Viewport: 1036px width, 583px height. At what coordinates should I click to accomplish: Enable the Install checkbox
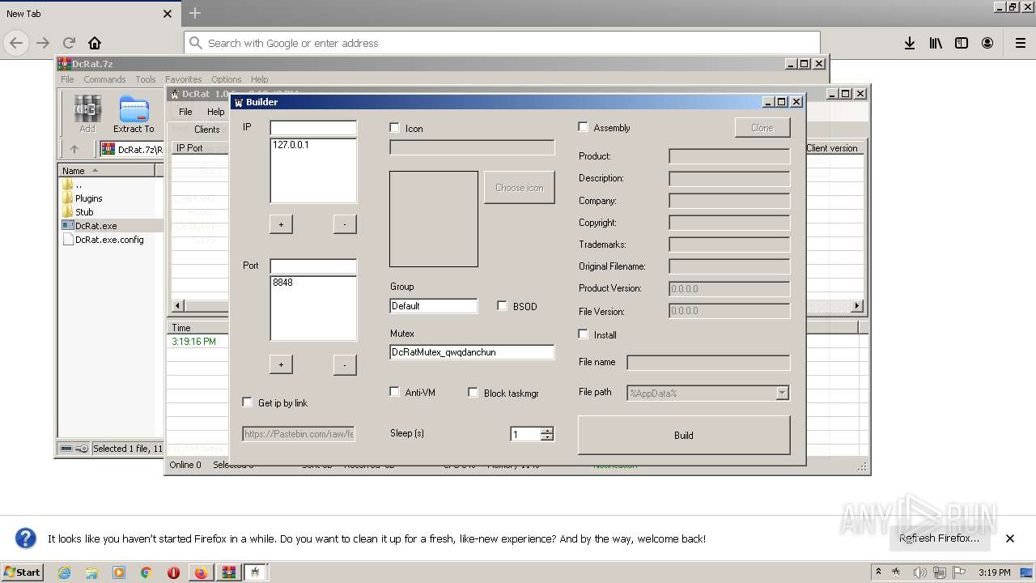[583, 334]
